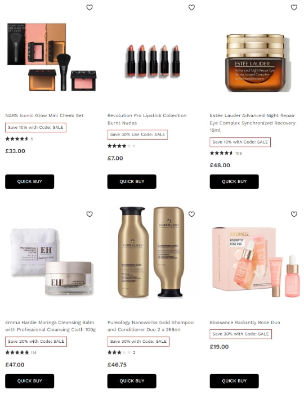View the Estée Lauder eye cream jar image
The height and width of the screenshot is (394, 304).
tap(256, 63)
